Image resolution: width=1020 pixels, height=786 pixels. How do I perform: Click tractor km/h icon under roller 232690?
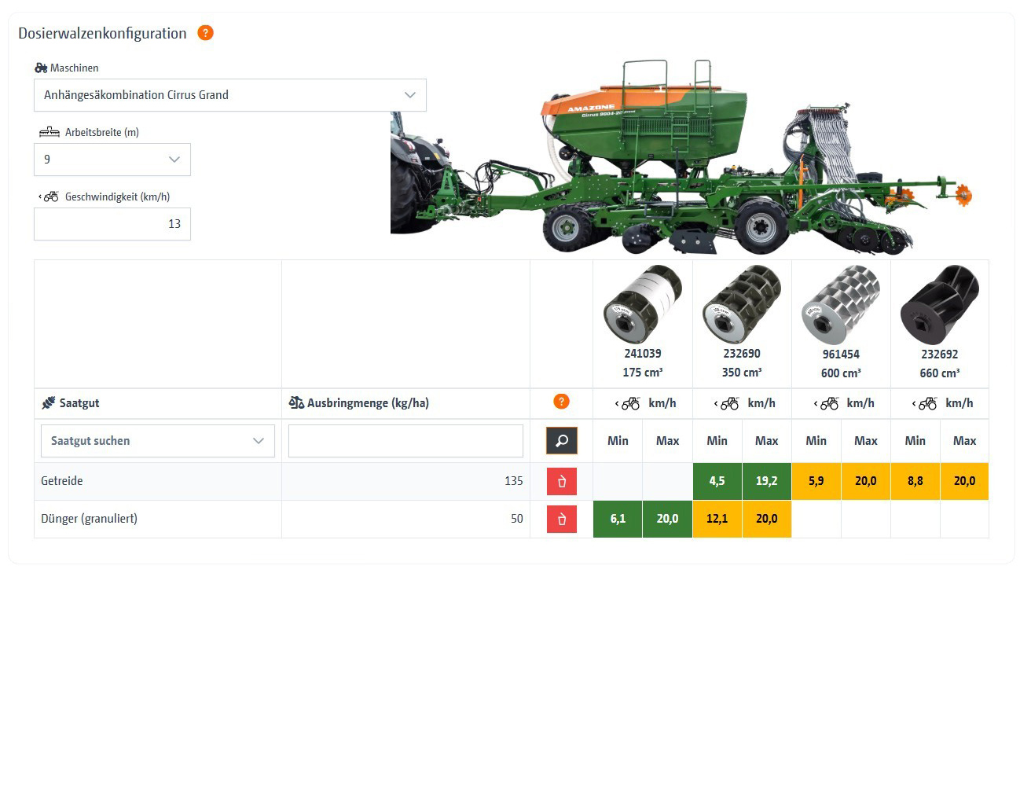click(727, 403)
